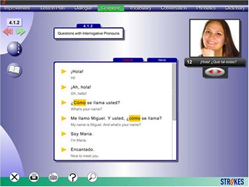
Task: Click the blue sphere icon in sidebar
Action: [x=14, y=49]
